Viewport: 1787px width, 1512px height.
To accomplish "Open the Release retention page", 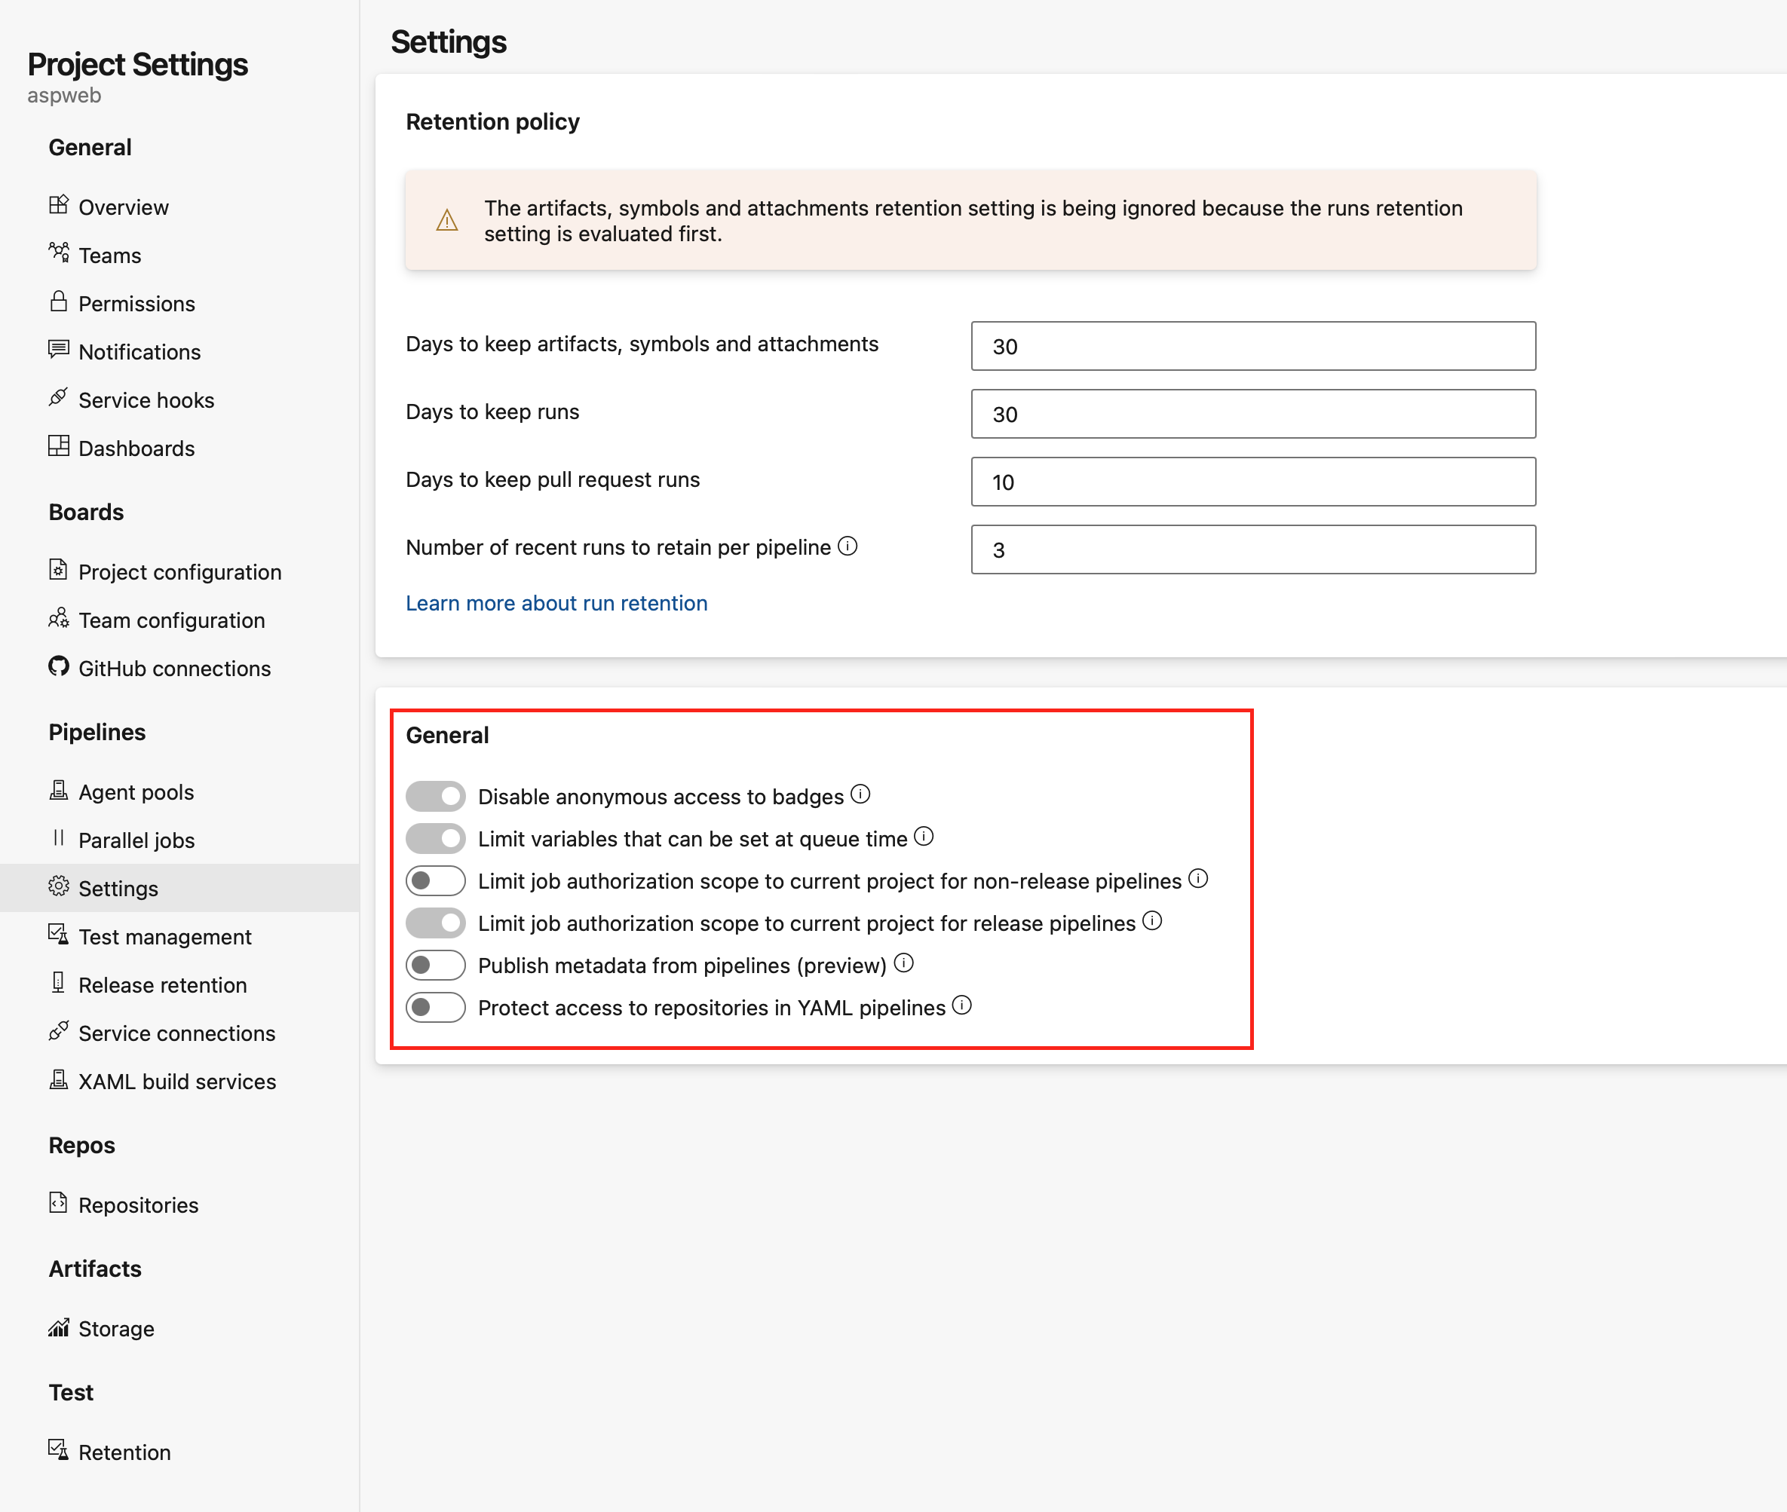I will [162, 984].
